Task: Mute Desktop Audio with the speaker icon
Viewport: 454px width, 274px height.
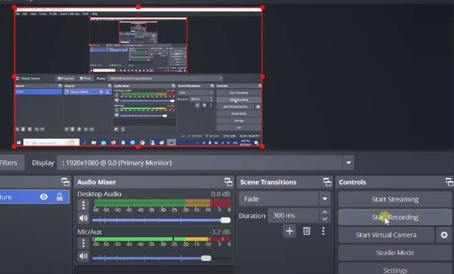Action: point(83,218)
